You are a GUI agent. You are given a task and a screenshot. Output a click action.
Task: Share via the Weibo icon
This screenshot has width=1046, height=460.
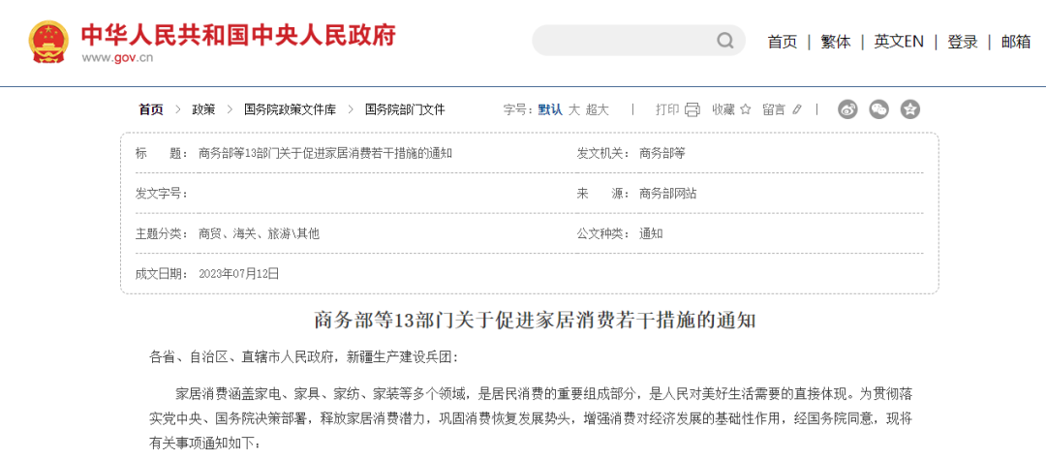click(847, 109)
